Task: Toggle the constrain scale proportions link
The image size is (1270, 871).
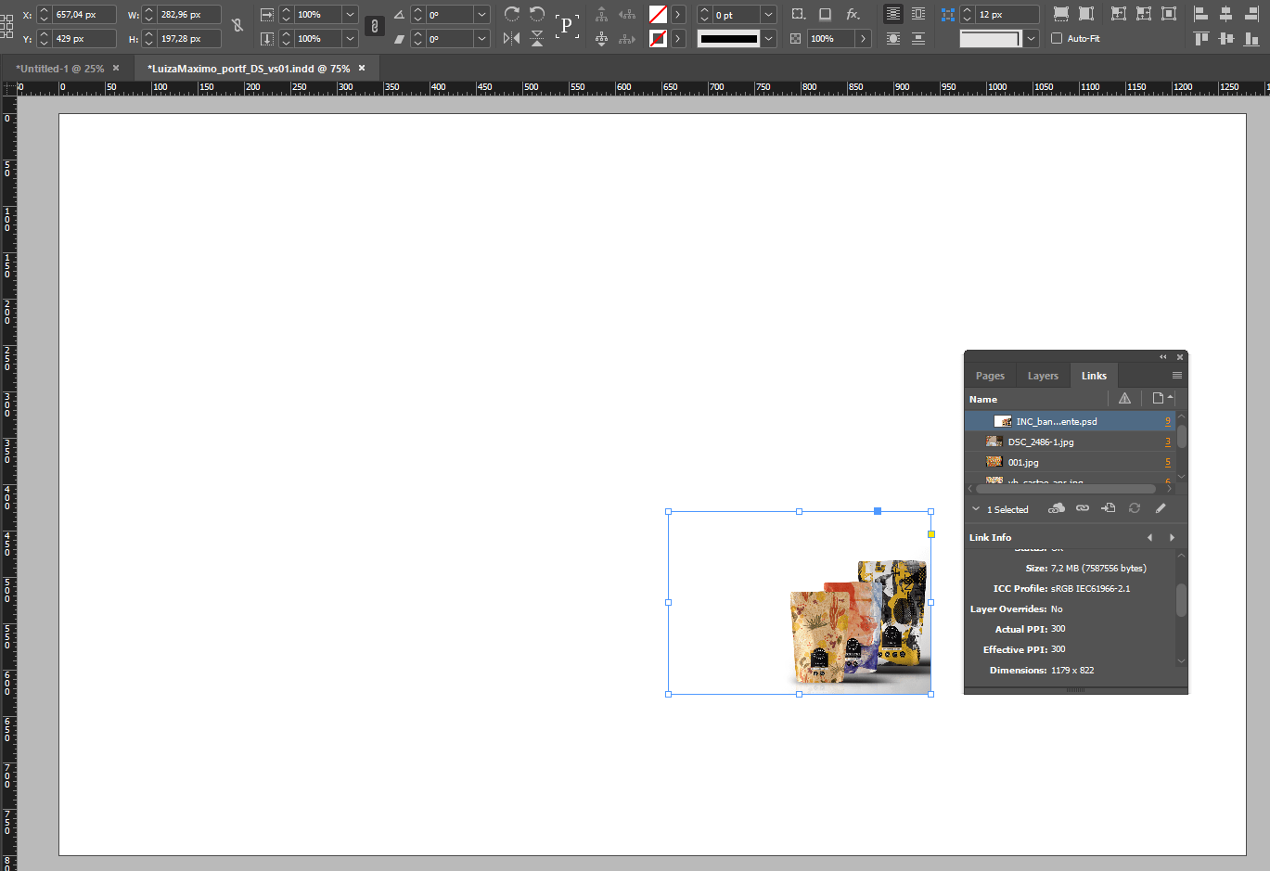Action: 373,25
